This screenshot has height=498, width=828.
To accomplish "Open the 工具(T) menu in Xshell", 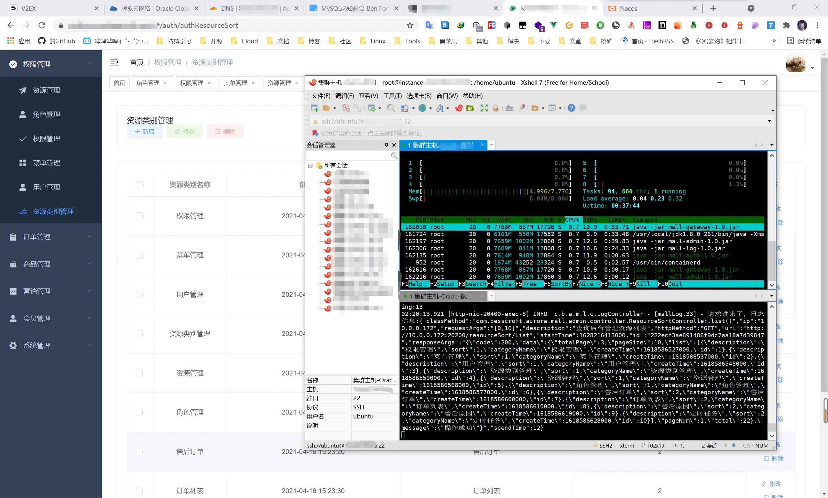I will 392,96.
